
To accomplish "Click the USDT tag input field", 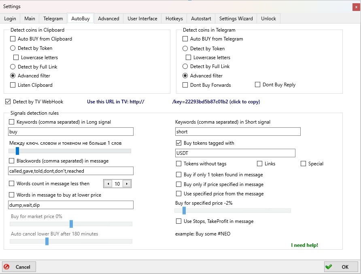I will tap(235, 153).
